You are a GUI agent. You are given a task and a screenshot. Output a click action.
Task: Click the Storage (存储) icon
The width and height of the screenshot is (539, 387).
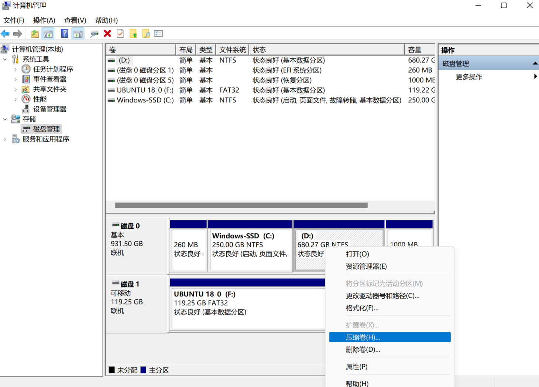(x=16, y=119)
